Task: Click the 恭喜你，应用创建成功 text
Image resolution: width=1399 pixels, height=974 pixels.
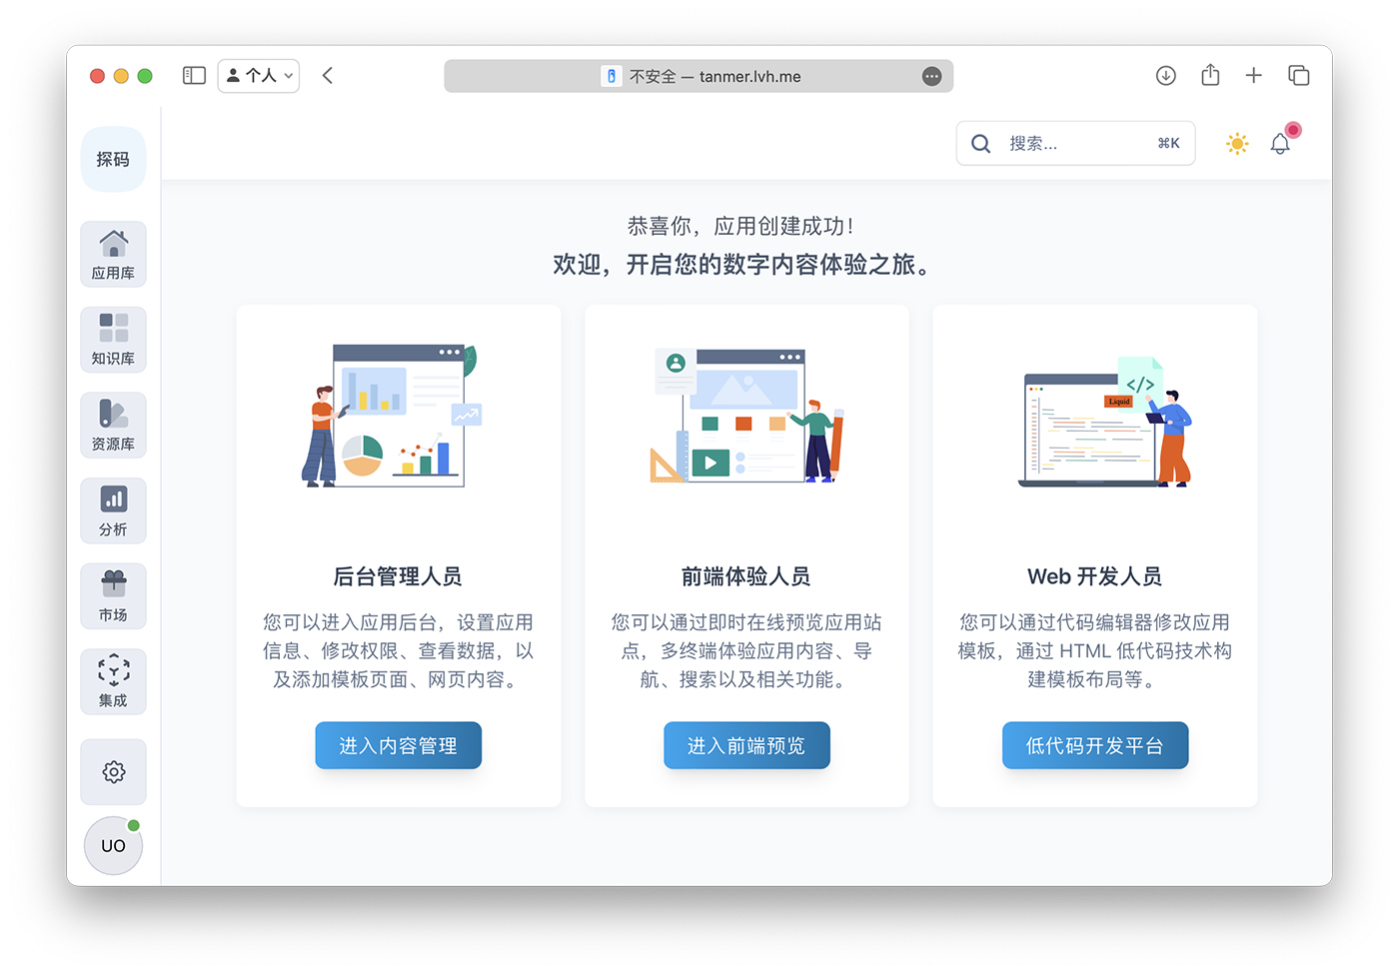Action: point(740,227)
